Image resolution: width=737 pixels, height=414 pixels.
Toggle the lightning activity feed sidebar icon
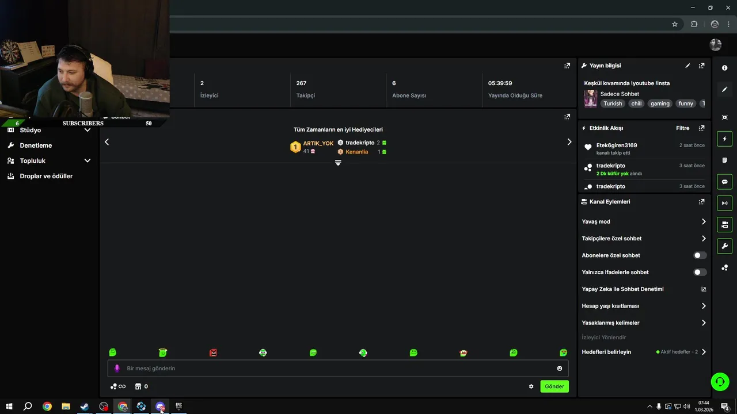[x=724, y=139]
